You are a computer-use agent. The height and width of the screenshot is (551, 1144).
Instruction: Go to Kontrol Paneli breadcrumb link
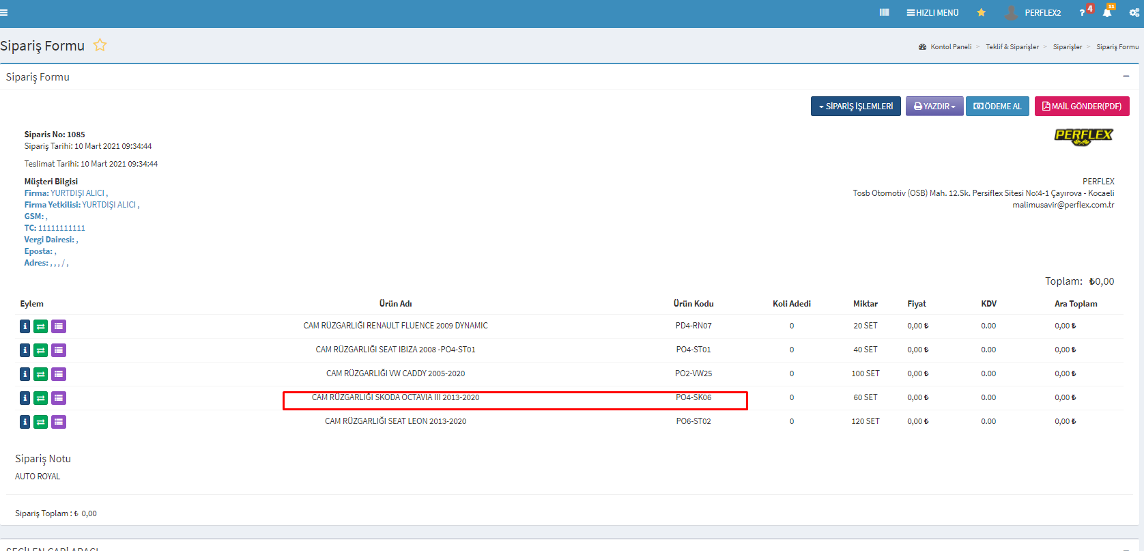click(x=950, y=47)
